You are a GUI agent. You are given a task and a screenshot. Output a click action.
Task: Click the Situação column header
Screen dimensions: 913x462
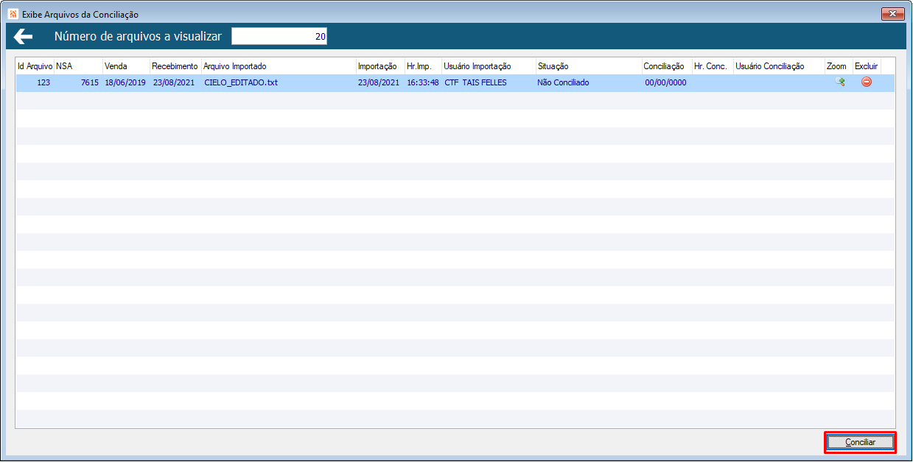589,66
